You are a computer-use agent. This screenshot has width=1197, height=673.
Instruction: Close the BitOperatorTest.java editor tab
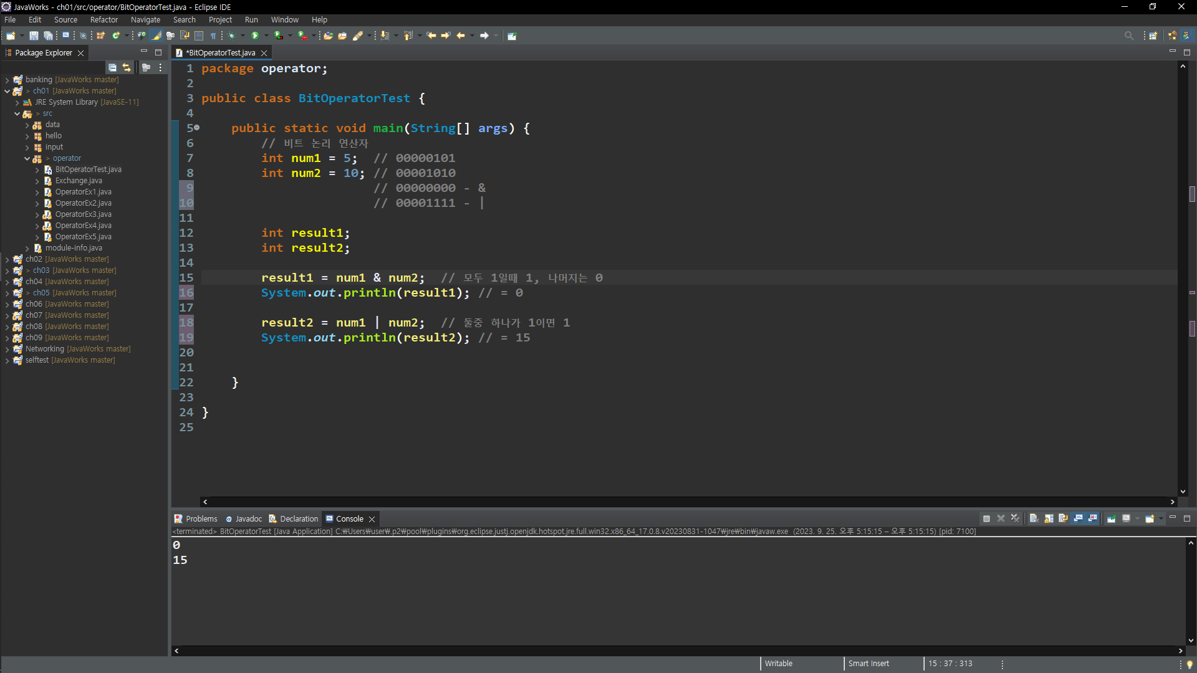[264, 53]
